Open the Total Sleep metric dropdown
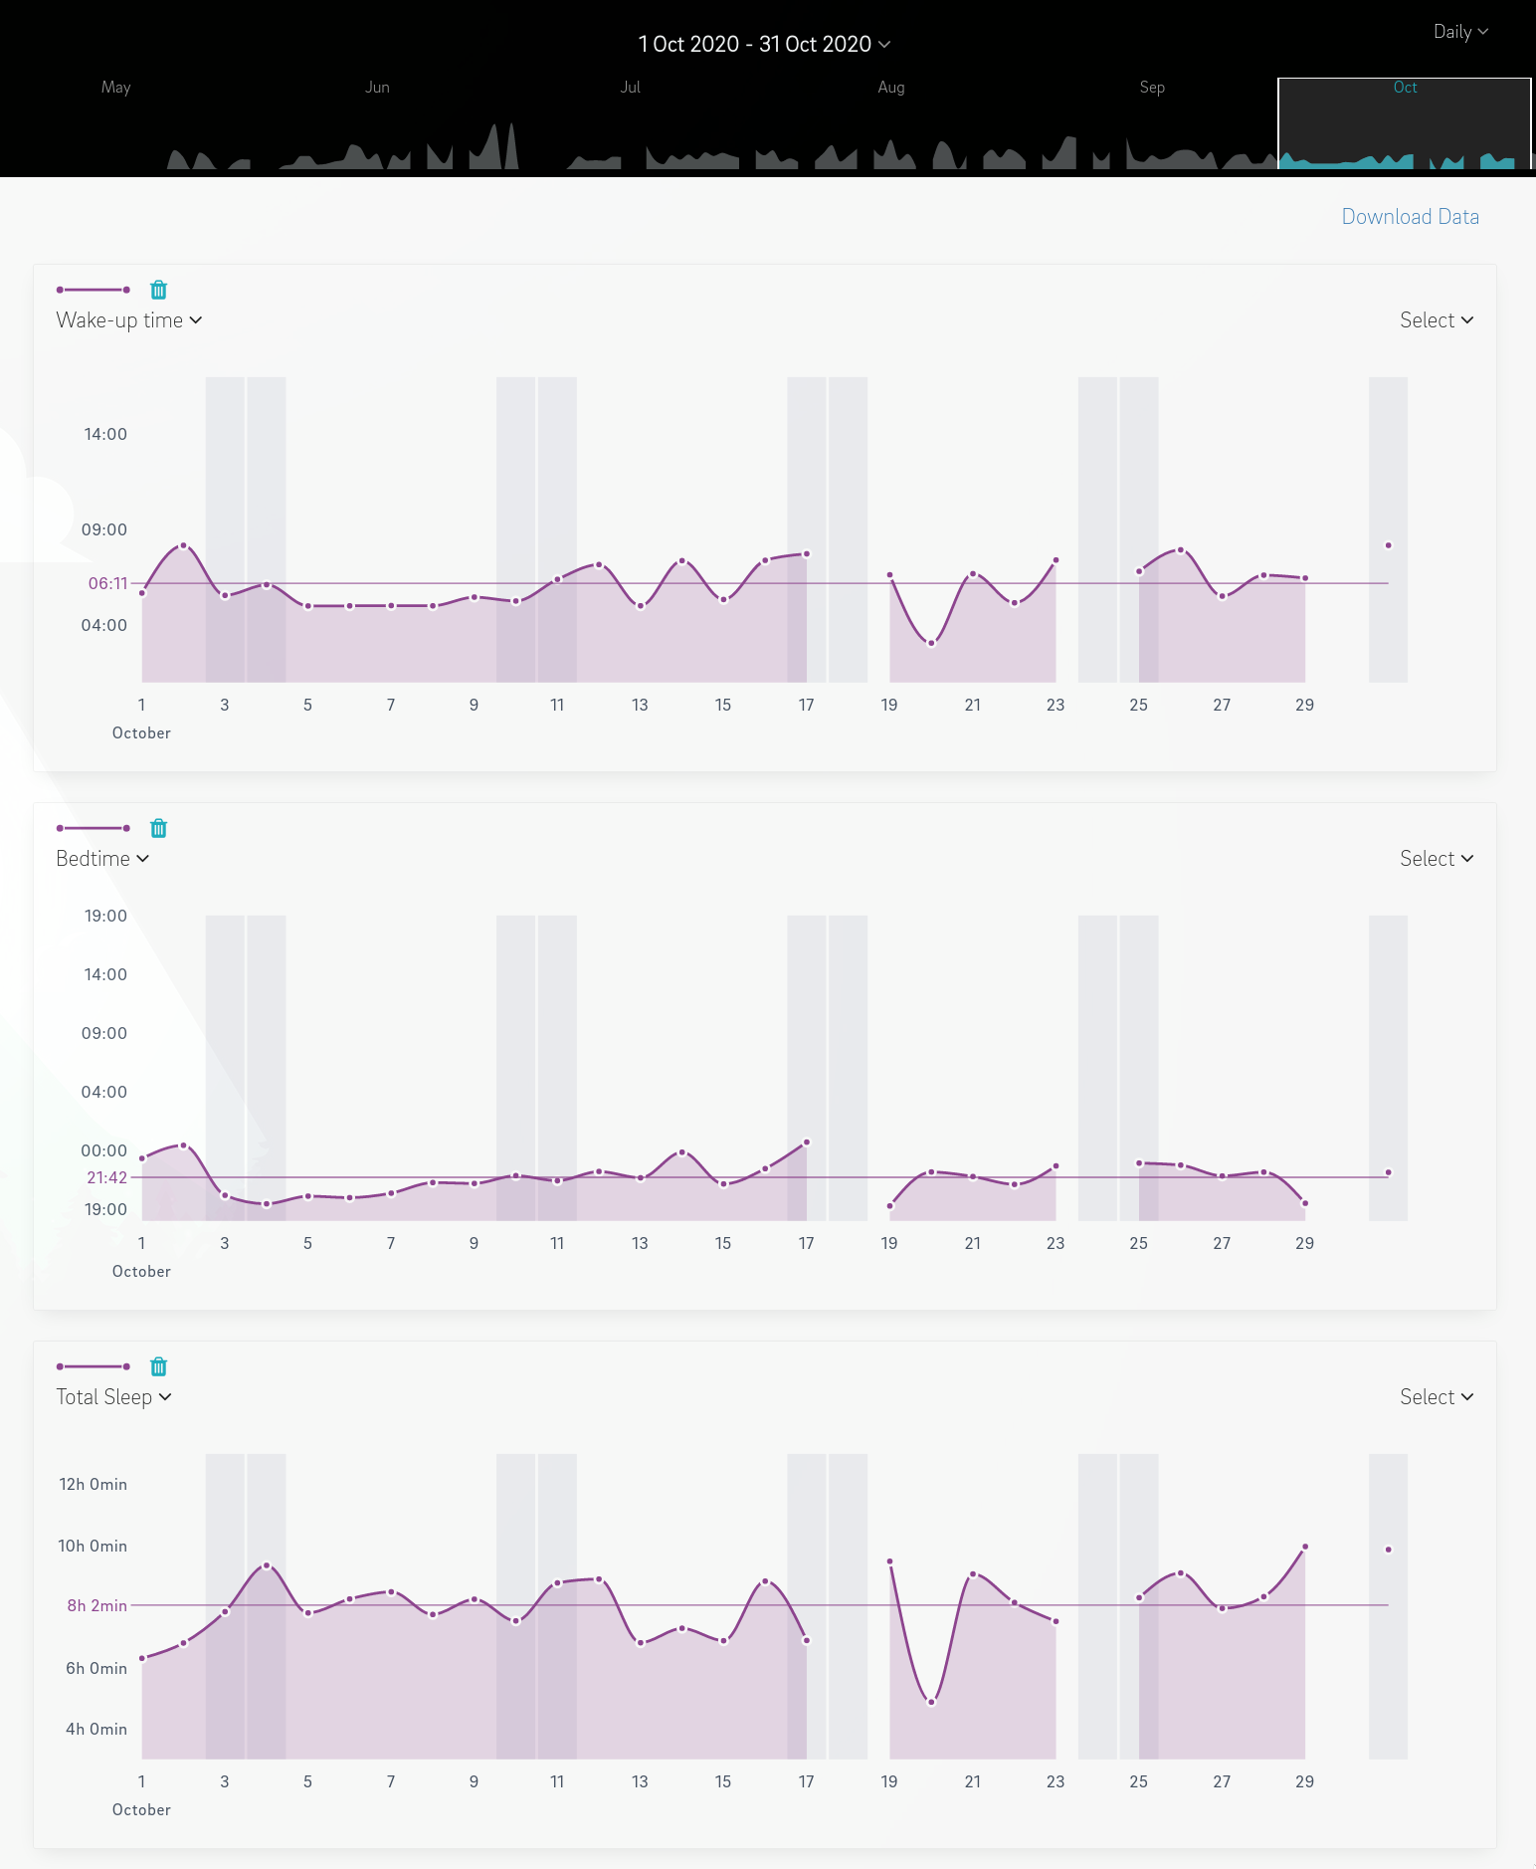 (x=113, y=1397)
